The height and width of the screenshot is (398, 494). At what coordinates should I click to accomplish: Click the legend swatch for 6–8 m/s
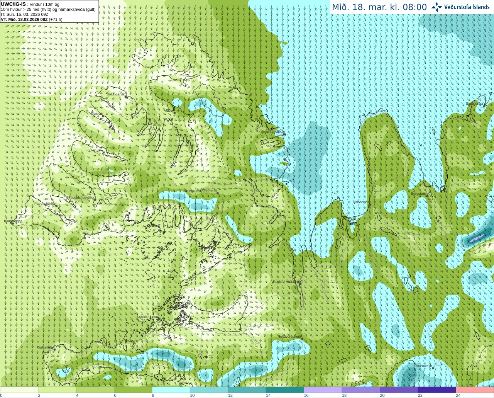[x=133, y=390]
